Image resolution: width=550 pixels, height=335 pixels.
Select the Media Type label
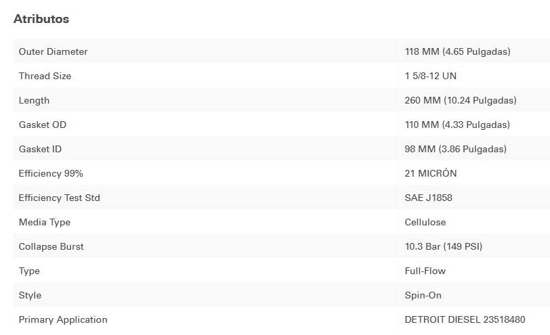click(44, 222)
